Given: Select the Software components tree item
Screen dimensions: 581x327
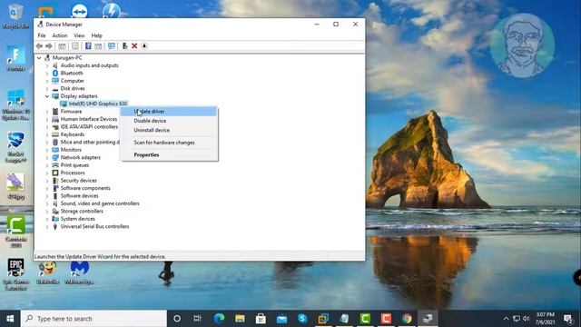Looking at the screenshot, I should click(x=85, y=188).
